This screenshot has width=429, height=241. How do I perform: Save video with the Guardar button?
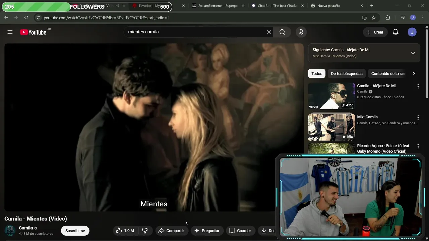coord(240,231)
